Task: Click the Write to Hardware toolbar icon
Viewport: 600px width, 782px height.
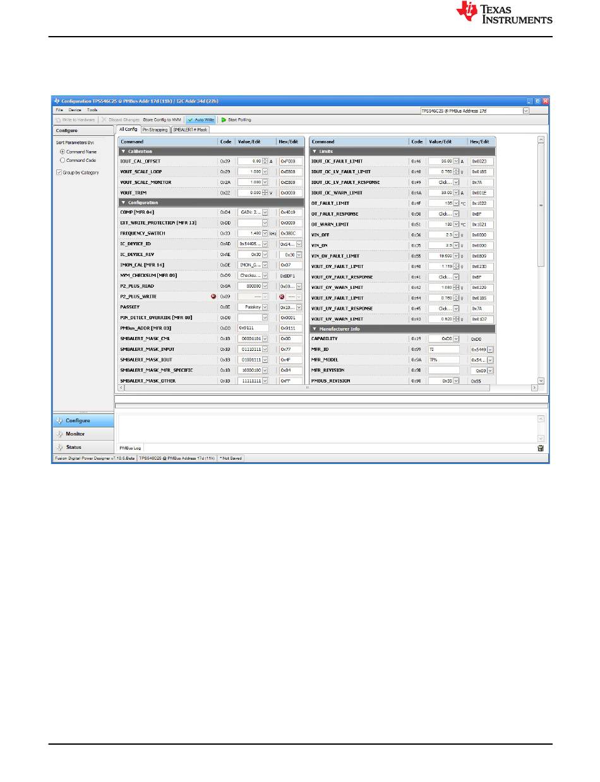Action: [58, 119]
